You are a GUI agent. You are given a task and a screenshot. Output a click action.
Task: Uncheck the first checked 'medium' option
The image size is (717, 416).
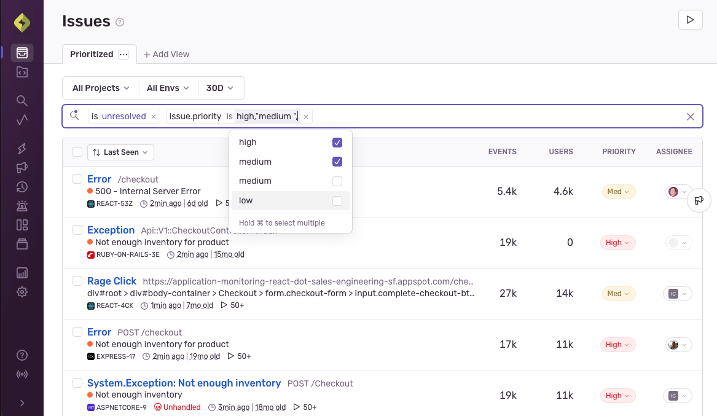click(337, 162)
